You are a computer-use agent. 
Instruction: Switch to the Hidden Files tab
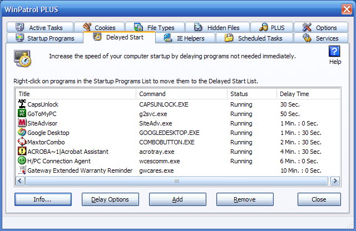coord(217,28)
